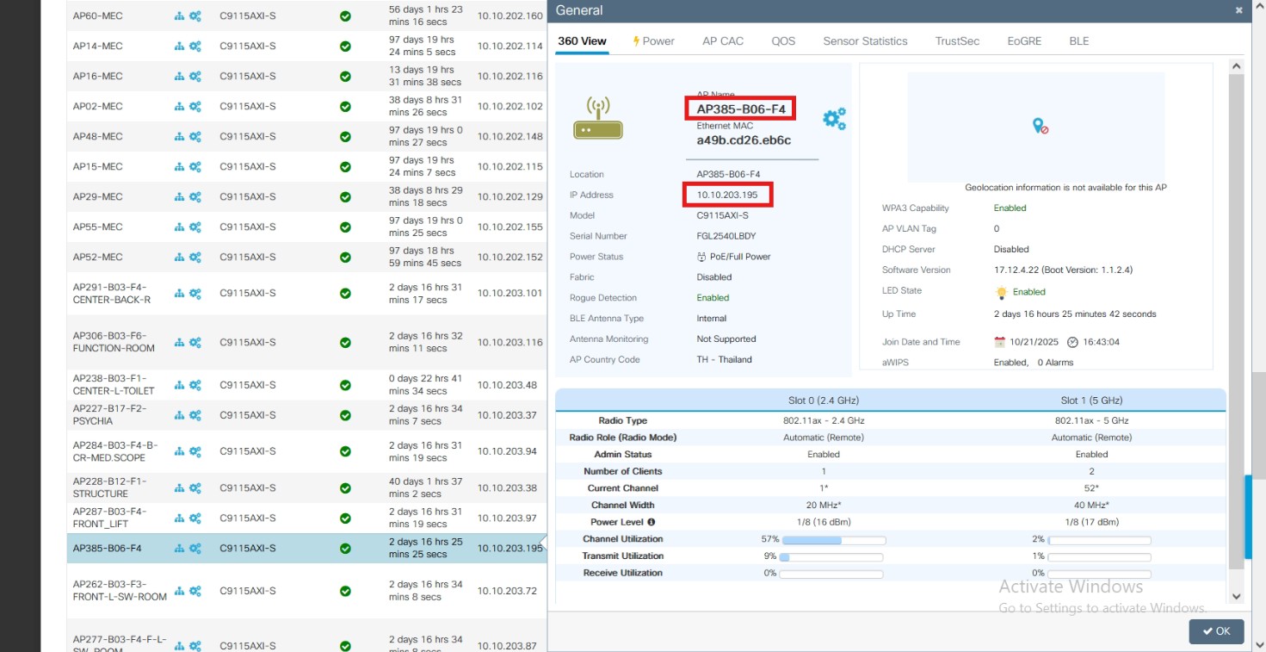
Task: Click the scroll down arrow in the 360 View panel
Action: [1237, 596]
